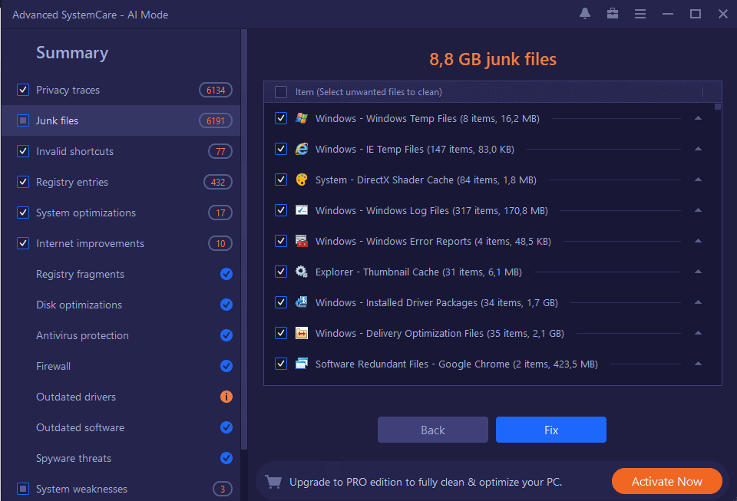Image resolution: width=737 pixels, height=501 pixels.
Task: Click the 6191 junk files count badge
Action: point(216,120)
